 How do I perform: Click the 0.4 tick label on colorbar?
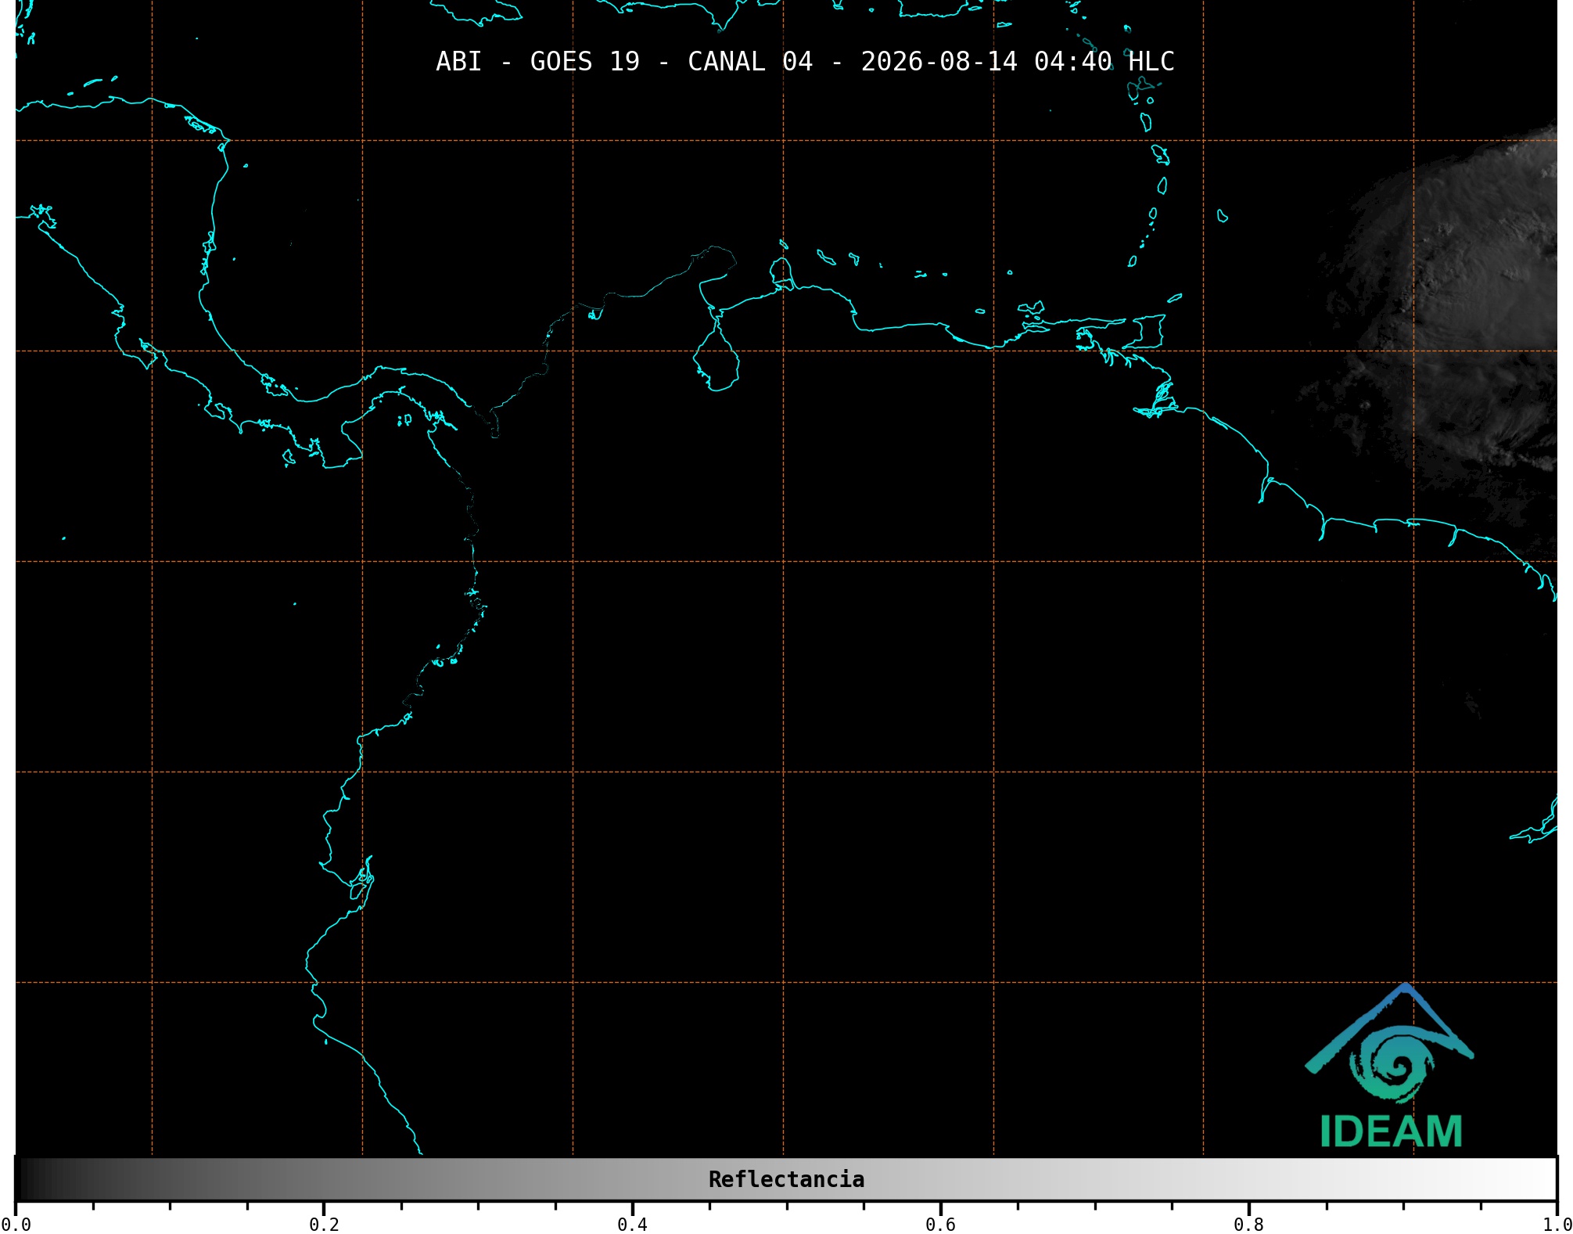pos(632,1225)
